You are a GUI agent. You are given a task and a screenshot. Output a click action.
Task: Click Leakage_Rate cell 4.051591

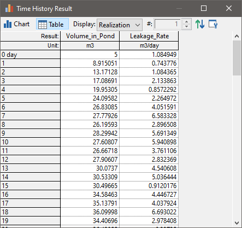pyautogui.click(x=149, y=107)
